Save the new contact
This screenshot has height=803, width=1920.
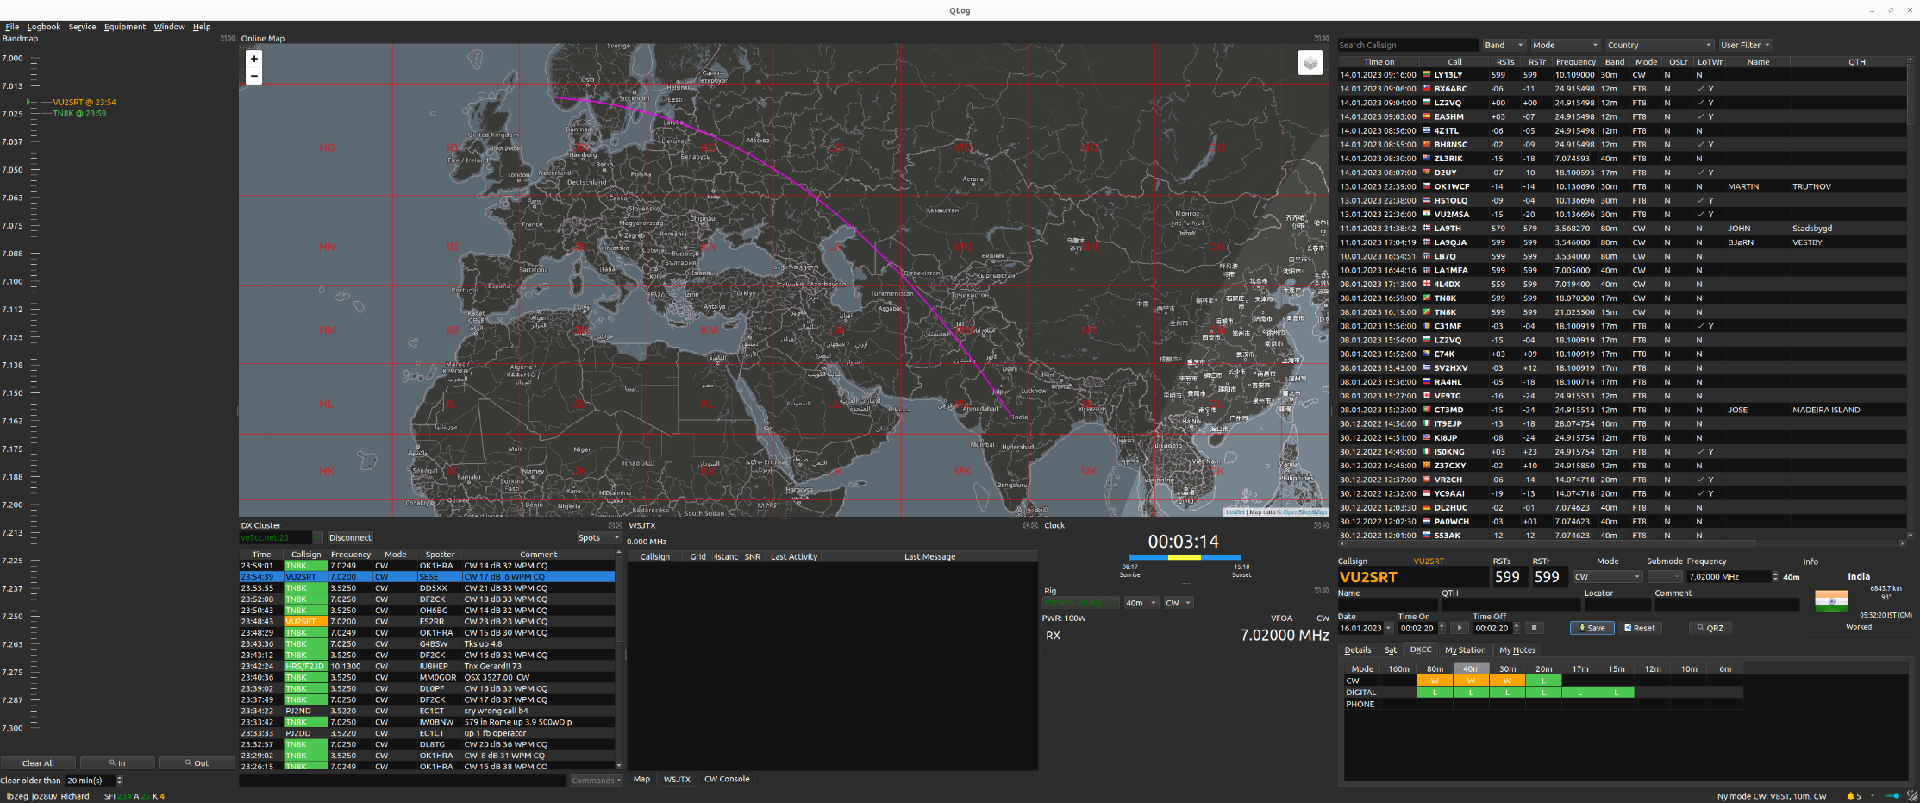tap(1592, 628)
